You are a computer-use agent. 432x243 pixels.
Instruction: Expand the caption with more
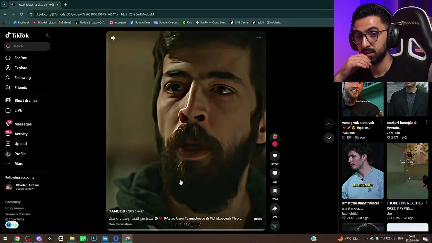[258, 219]
